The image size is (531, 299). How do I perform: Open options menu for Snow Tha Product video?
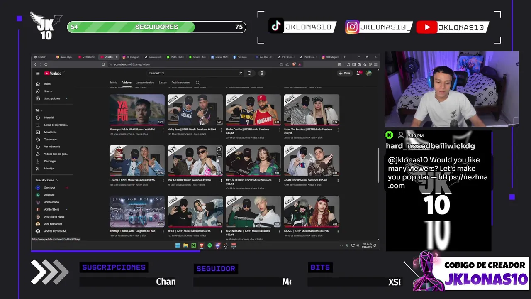(x=338, y=130)
